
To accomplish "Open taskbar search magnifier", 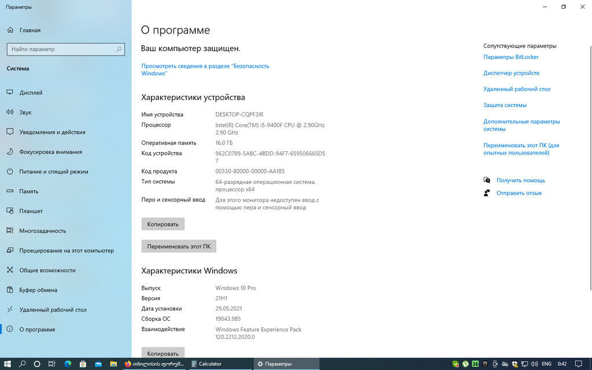I will (23, 364).
